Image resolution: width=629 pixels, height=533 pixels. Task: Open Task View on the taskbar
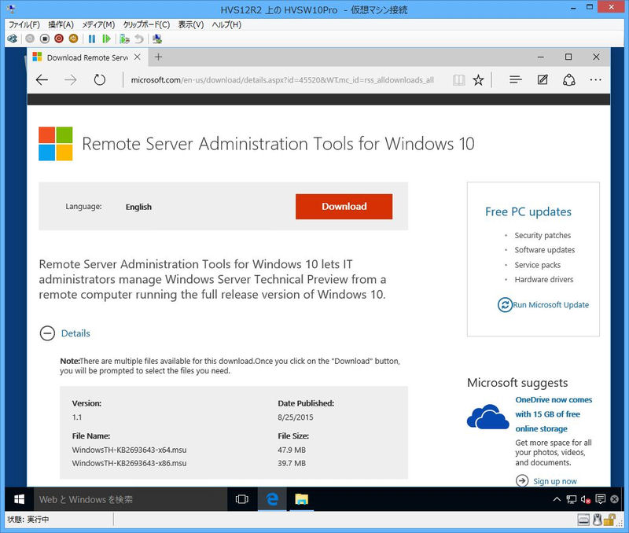(242, 499)
